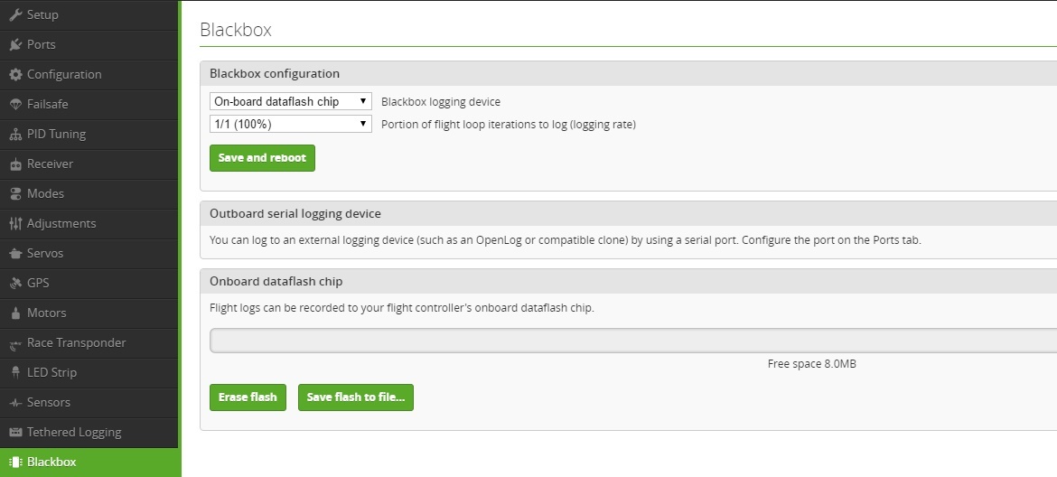Go to the Race Transponder tab
The height and width of the screenshot is (477, 1057).
pos(76,342)
